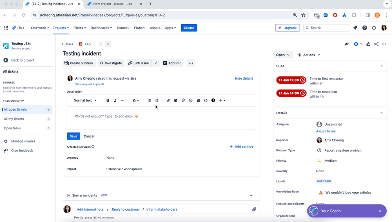Add an image to description
Screen dimensions: 392x222
[176, 100]
